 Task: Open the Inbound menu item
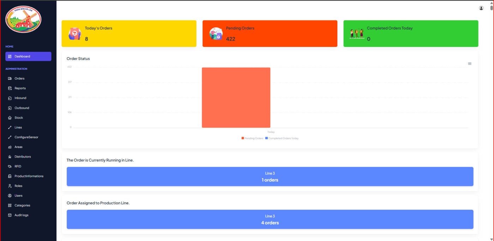point(20,98)
